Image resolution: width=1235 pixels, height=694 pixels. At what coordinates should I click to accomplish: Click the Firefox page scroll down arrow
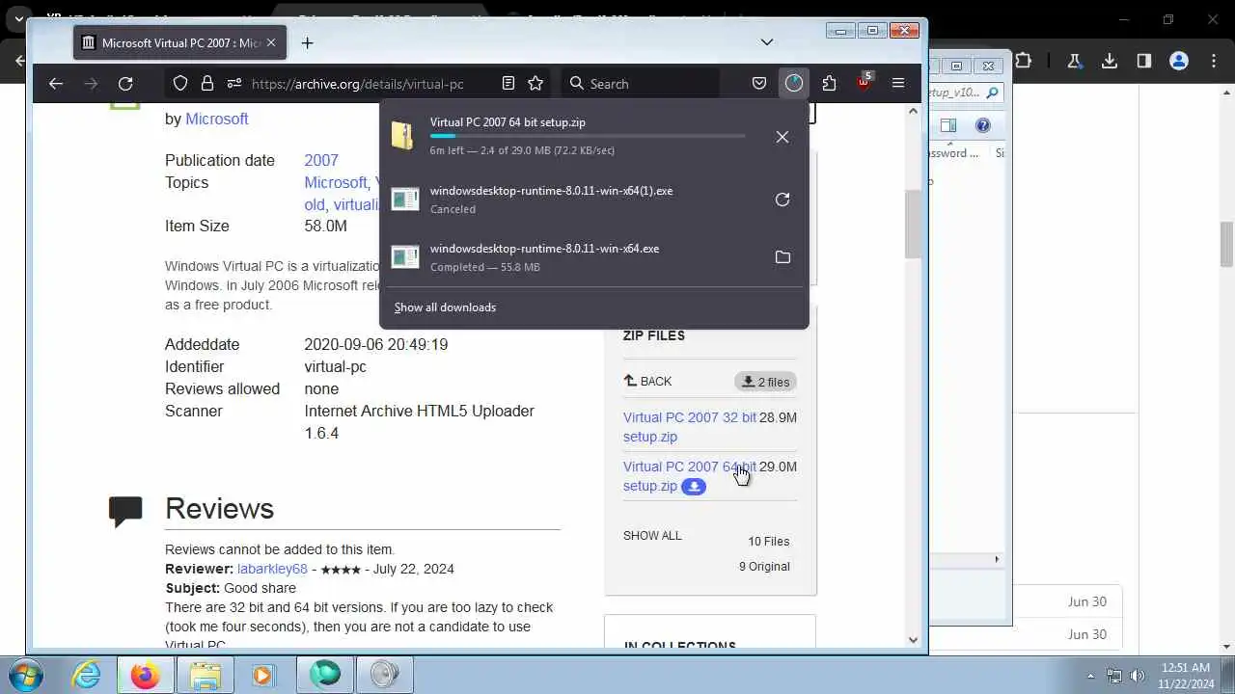[x=914, y=640]
